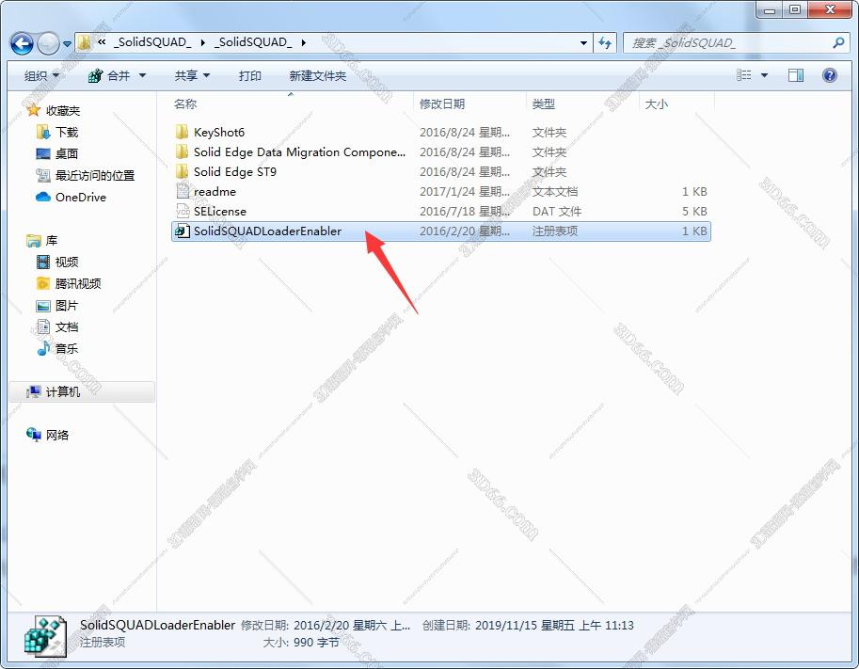Create a folder with 新建文件夹
The height and width of the screenshot is (669, 859).
point(318,75)
